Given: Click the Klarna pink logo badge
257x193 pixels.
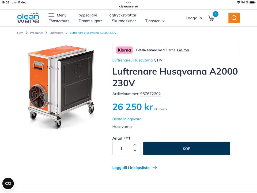Looking at the screenshot, I should [x=124, y=50].
